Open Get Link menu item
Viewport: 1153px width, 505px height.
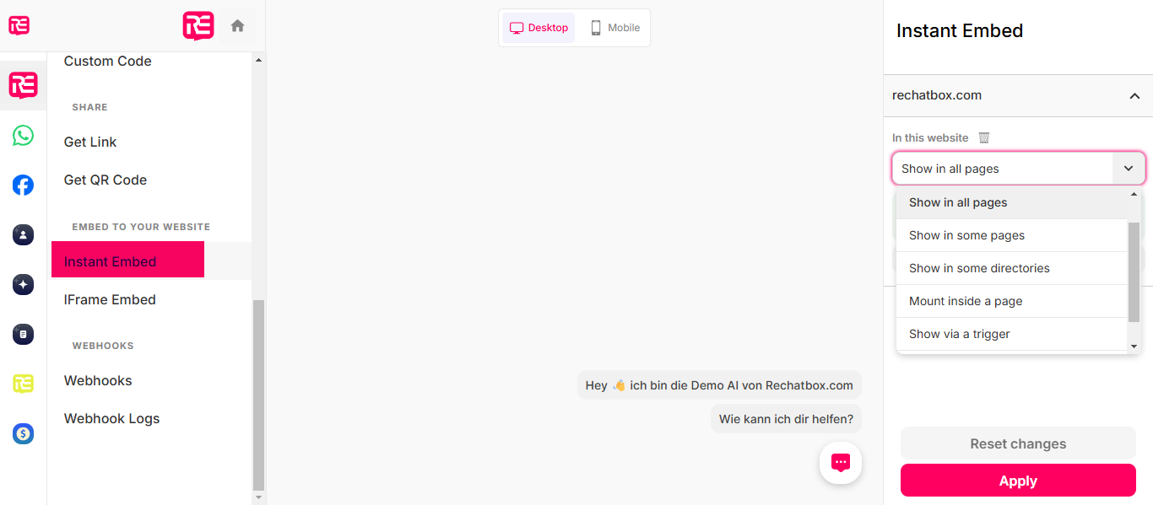click(x=90, y=142)
